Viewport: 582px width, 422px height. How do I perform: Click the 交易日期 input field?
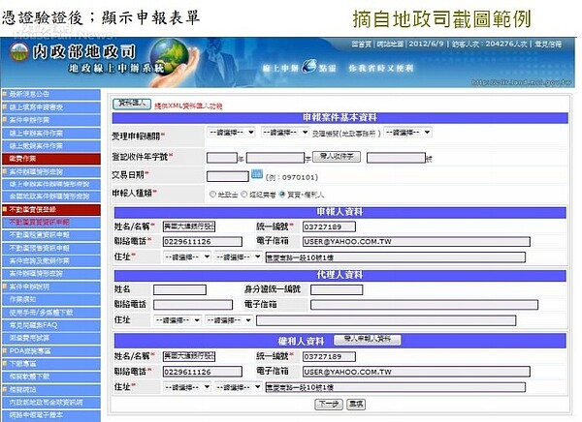pyautogui.click(x=228, y=176)
